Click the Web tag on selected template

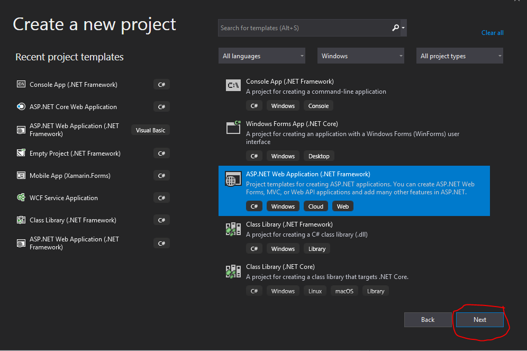[342, 206]
